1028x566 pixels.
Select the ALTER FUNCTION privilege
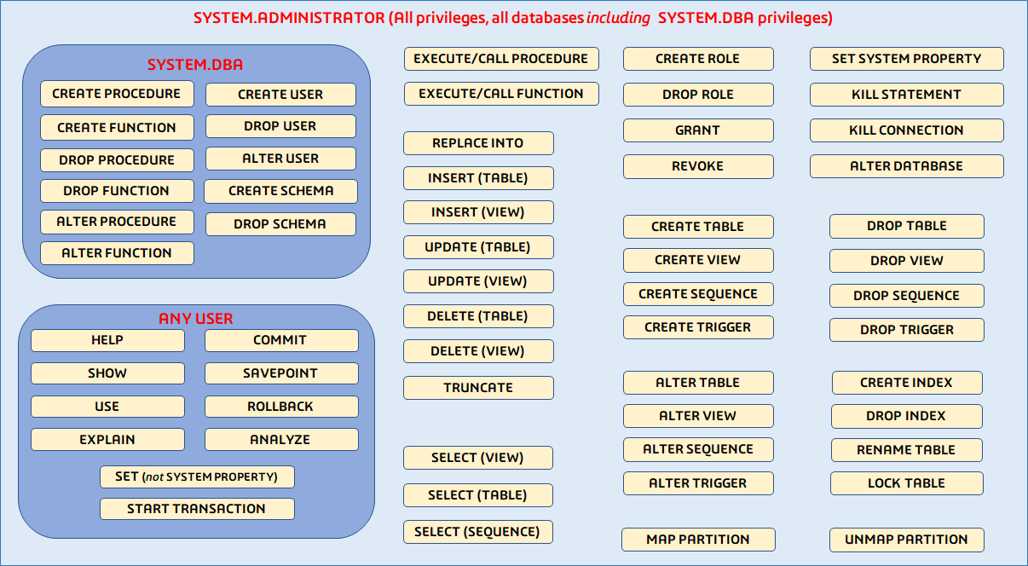tap(117, 252)
